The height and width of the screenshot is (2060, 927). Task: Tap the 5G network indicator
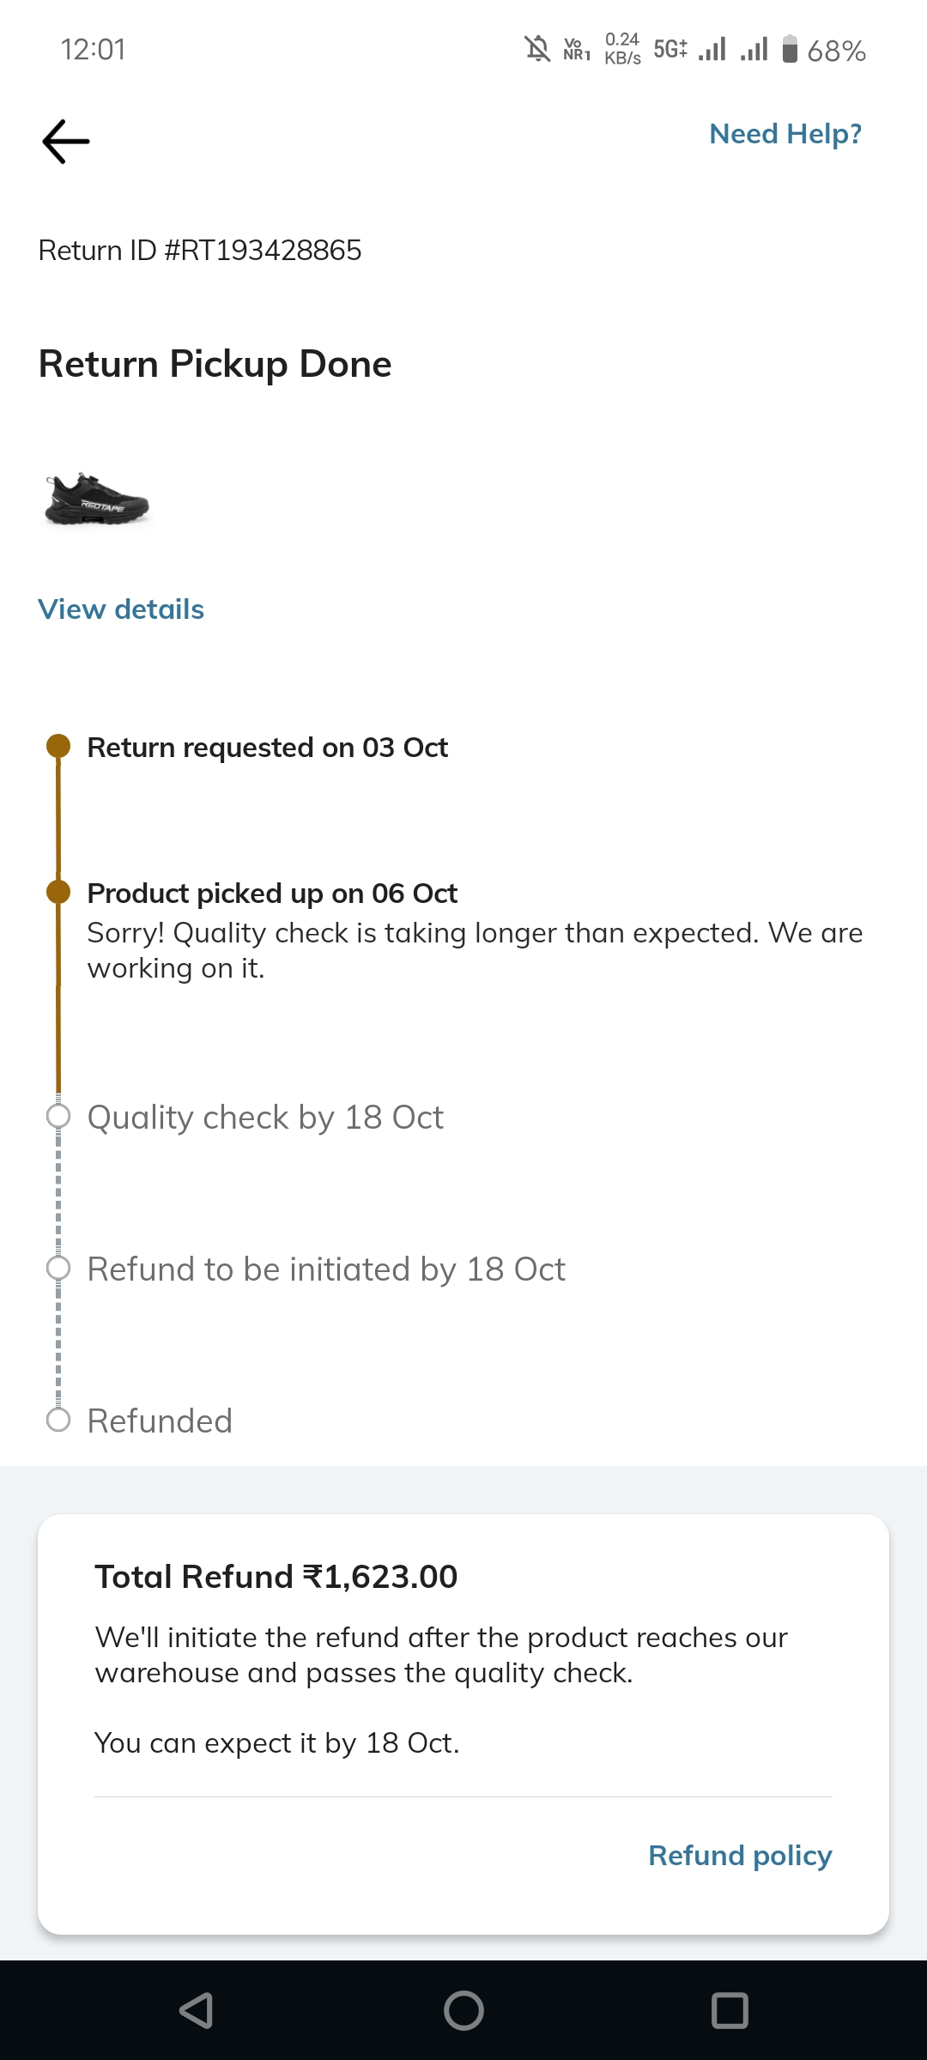[x=670, y=49]
